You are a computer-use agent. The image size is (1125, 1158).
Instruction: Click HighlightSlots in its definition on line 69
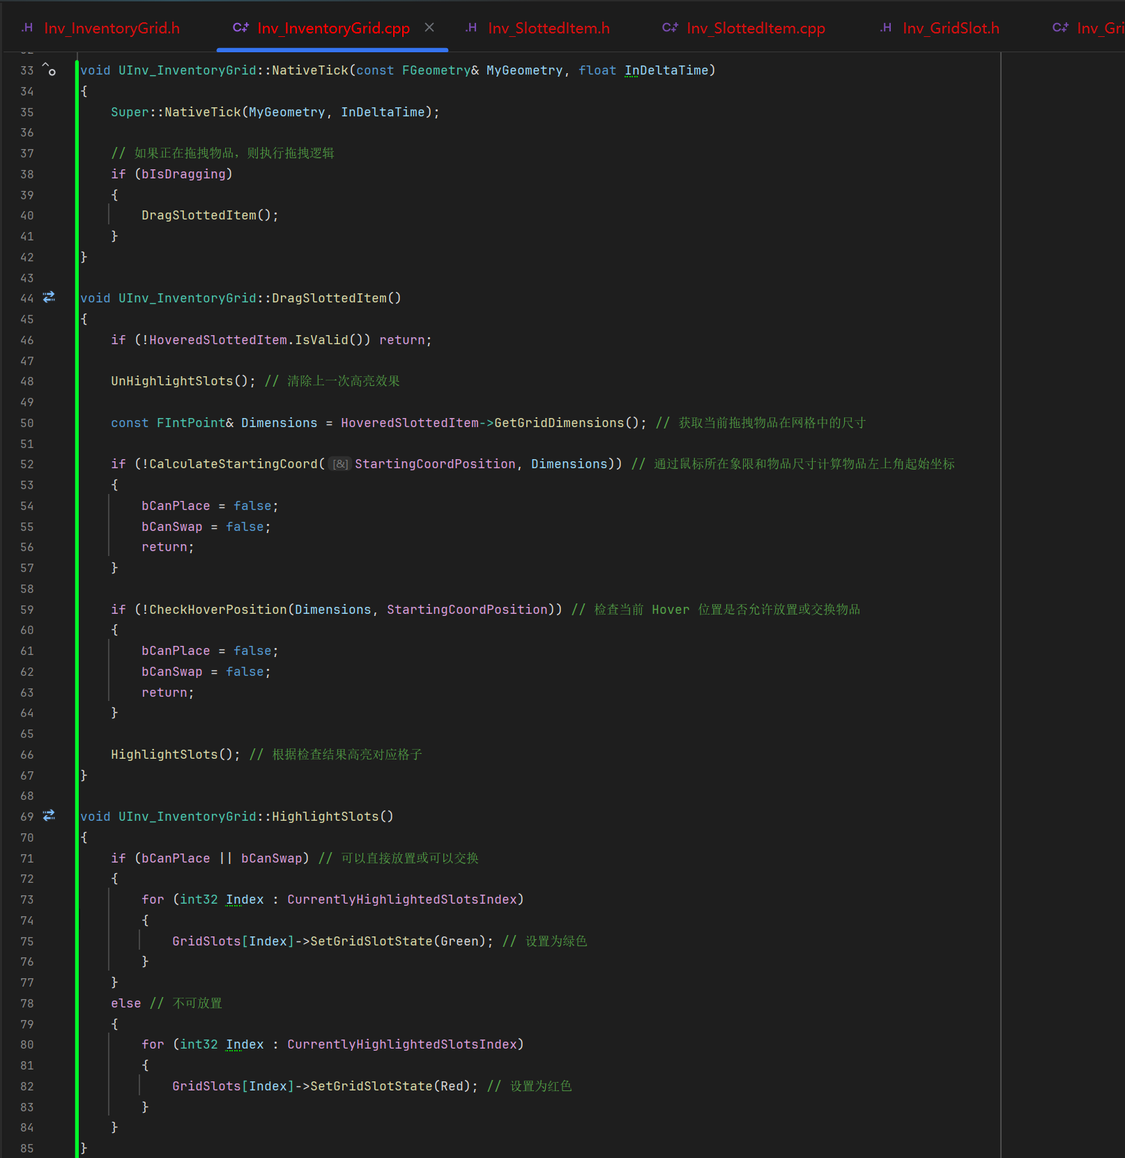coord(326,817)
